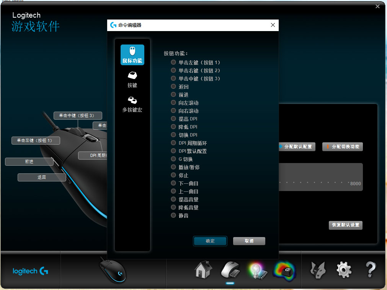
Task: Click the logitech G logo in the bottom bar
Action: click(31, 271)
